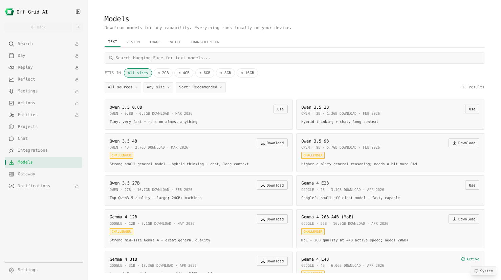Switch to the TEXT tab
This screenshot has width=501, height=280.
(x=113, y=42)
